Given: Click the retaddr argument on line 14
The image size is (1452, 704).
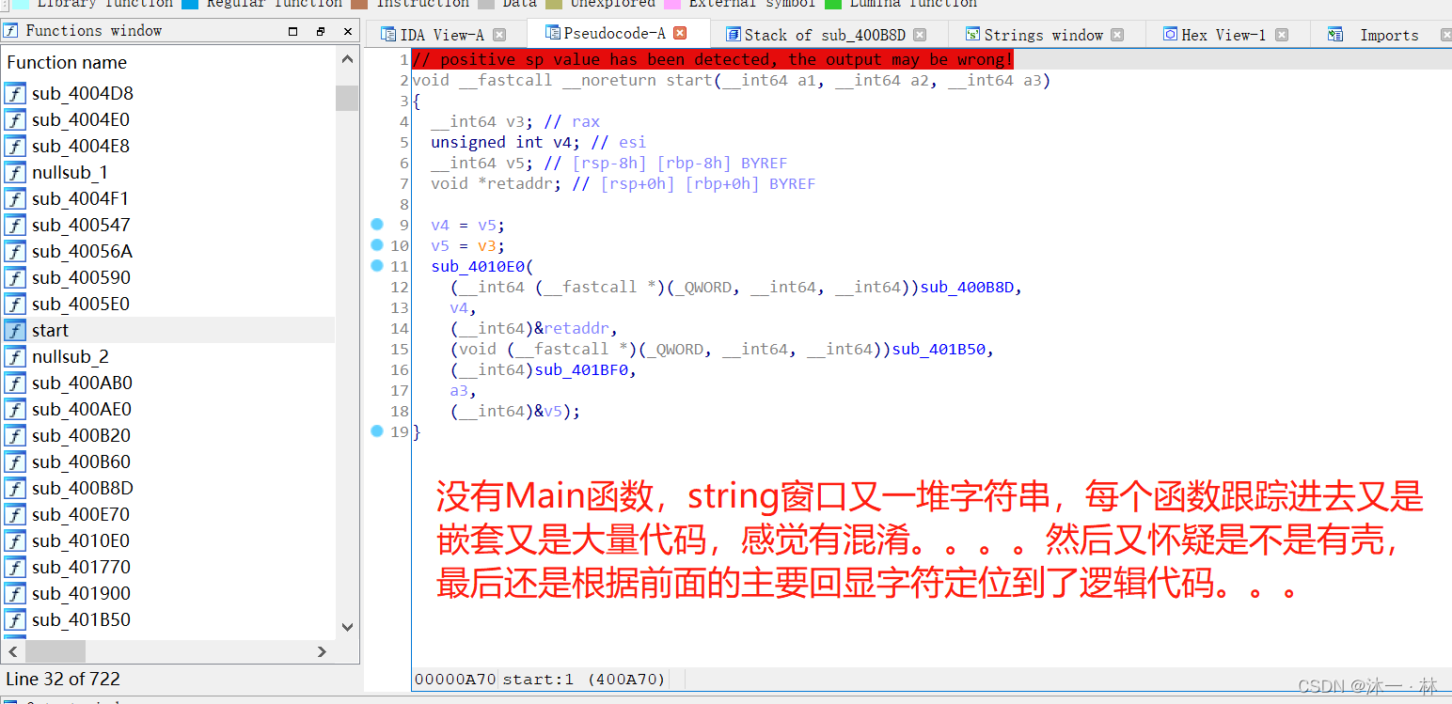Looking at the screenshot, I should (576, 328).
